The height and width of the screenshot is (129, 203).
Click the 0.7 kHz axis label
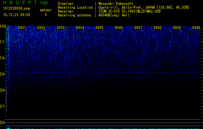coord(3,106)
